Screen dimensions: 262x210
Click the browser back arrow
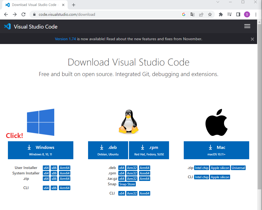(x=6, y=14)
